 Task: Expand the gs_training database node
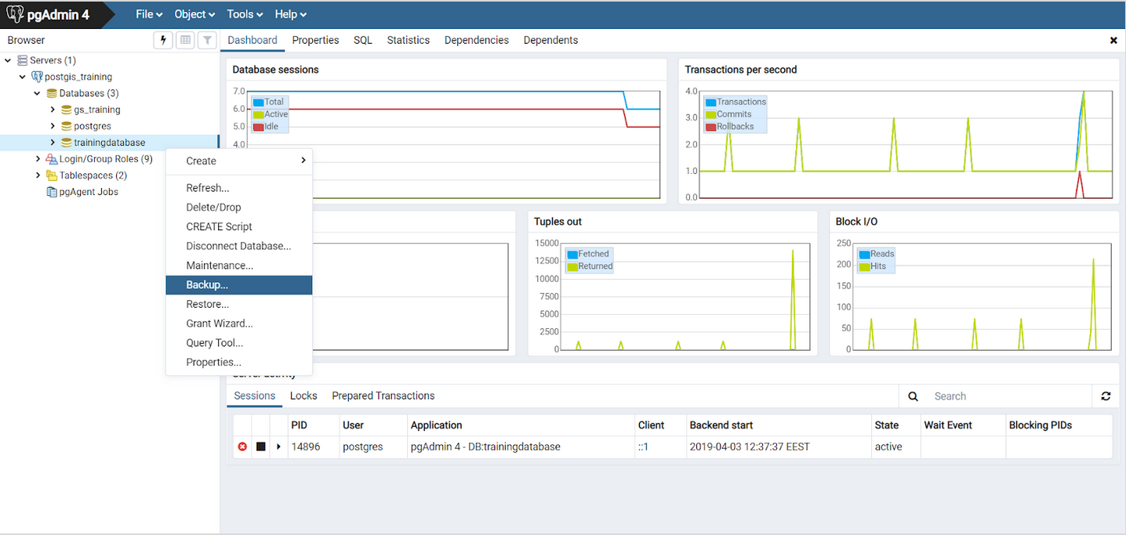53,110
